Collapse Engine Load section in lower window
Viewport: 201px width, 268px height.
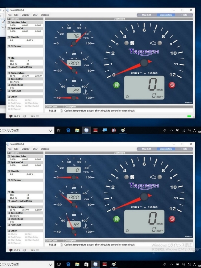point(9,219)
